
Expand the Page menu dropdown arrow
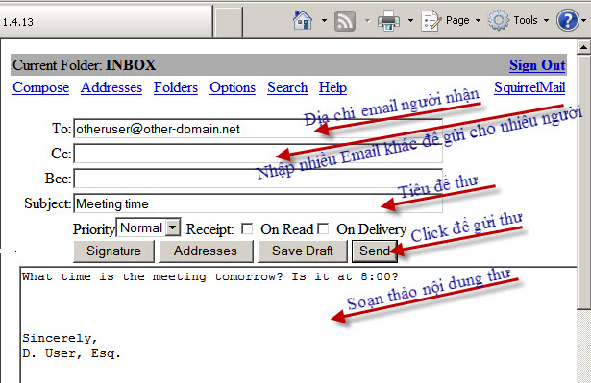478,21
